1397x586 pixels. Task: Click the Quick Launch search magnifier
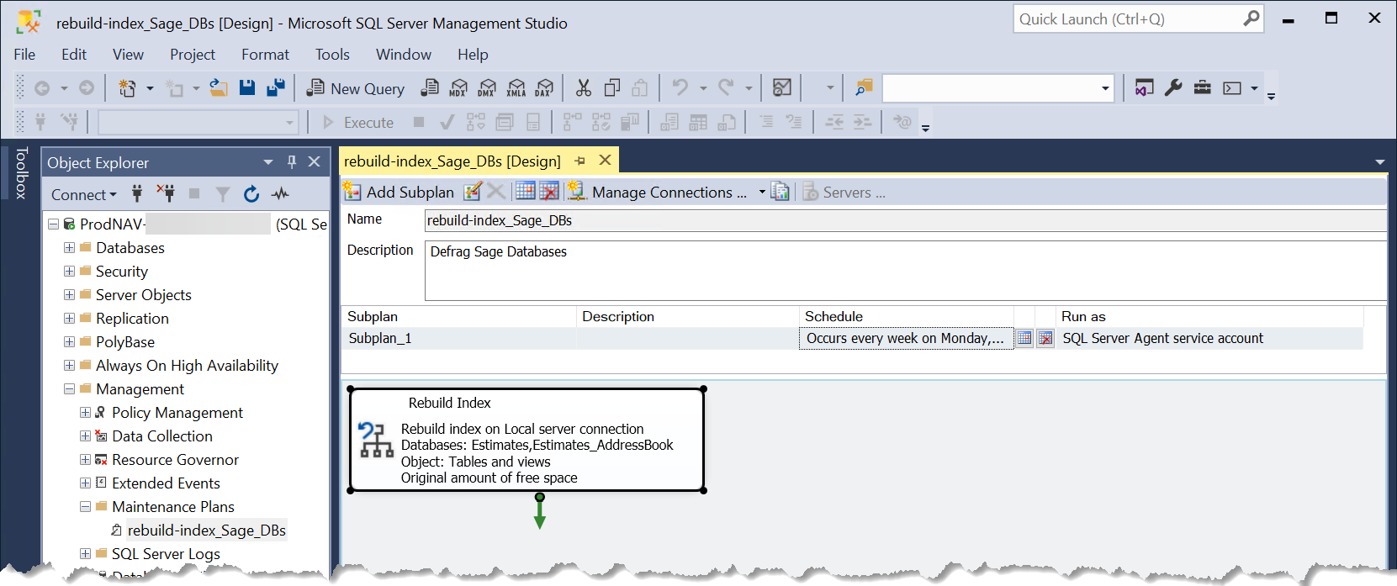tap(1251, 18)
